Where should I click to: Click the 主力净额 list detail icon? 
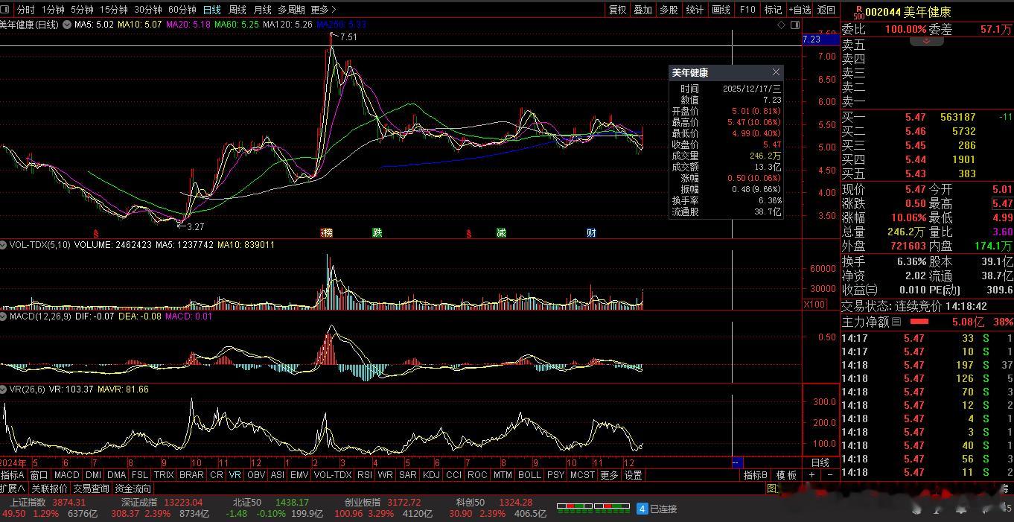tap(896, 322)
